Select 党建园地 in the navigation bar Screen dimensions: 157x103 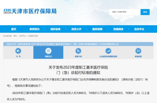[x=118, y=29]
